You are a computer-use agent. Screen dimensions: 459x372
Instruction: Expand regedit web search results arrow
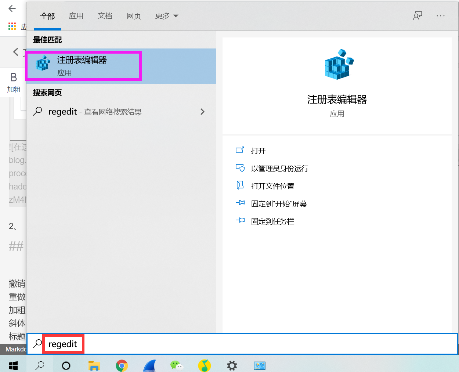(202, 112)
